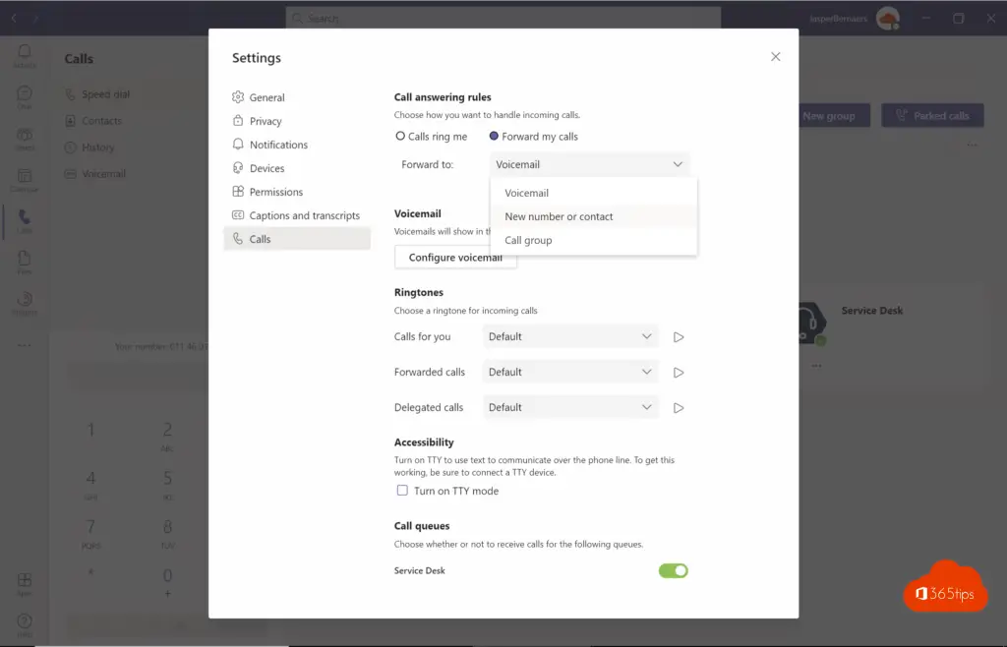This screenshot has height=647, width=1007.
Task: Click the Configure voicemail button
Action: (x=455, y=258)
